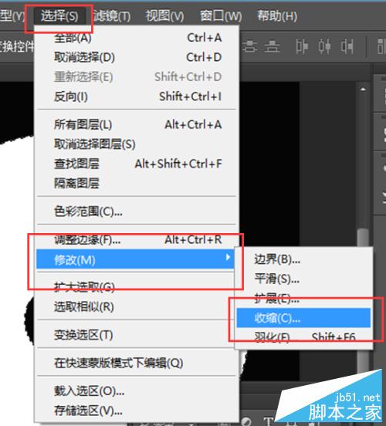Select 所有图层(L) menu entry
The image size is (386, 426).
137,125
